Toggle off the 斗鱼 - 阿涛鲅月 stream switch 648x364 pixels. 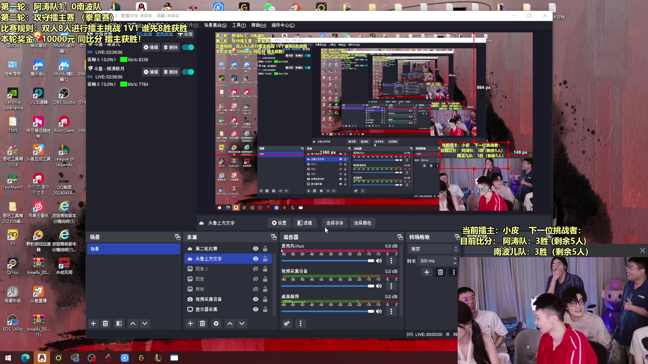tap(188, 72)
